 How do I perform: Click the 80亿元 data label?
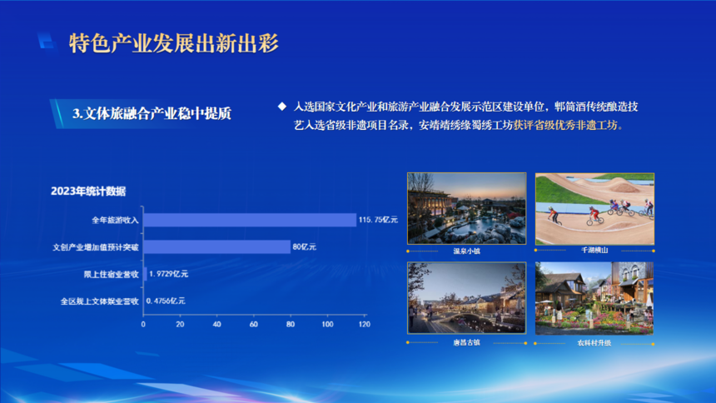(x=304, y=247)
